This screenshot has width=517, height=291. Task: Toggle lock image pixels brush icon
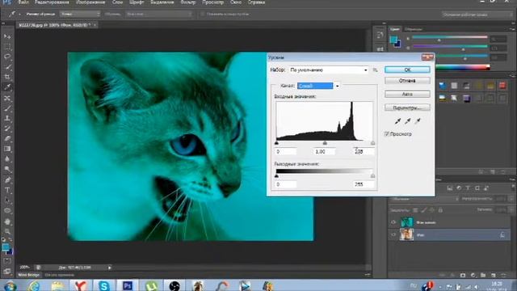pyautogui.click(x=423, y=210)
